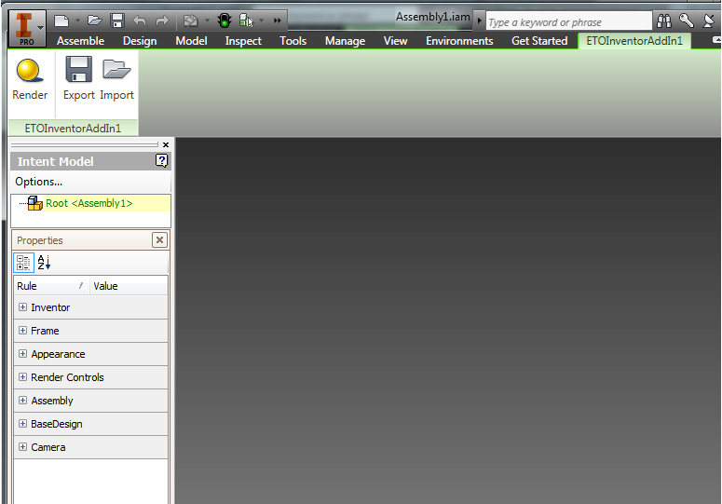722x504 pixels.
Task: Create a new file from quick access toolbar
Action: (61, 20)
